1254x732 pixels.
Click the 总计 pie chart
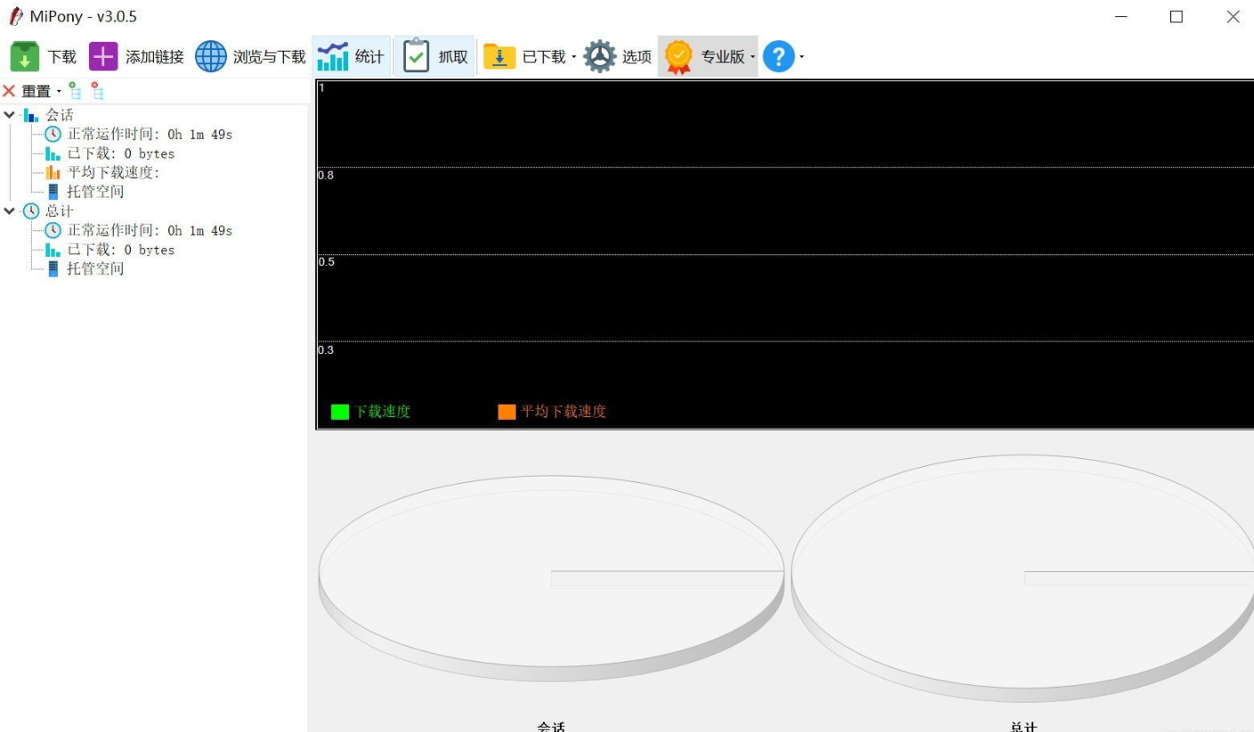tap(1023, 578)
